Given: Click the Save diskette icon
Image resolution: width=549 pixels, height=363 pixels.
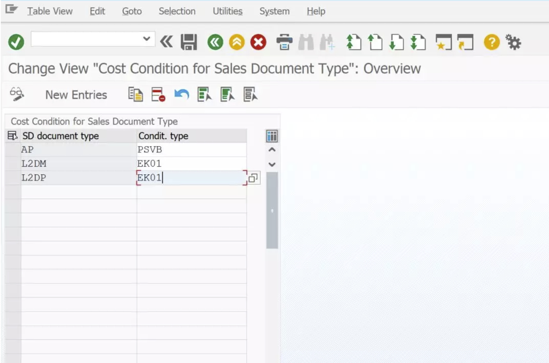Looking at the screenshot, I should pos(188,42).
